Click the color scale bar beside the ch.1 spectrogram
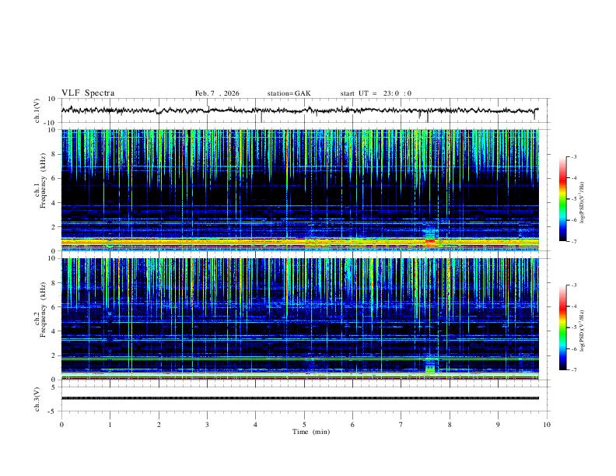This screenshot has width=616, height=476. (x=562, y=199)
